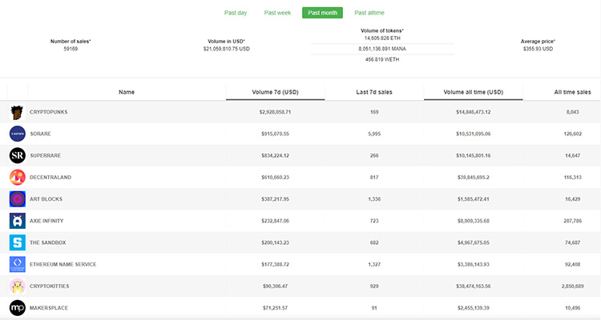This screenshot has height=320, width=601.
Task: Select the $200,143.23 Sandbox volume cell
Action: pyautogui.click(x=275, y=242)
